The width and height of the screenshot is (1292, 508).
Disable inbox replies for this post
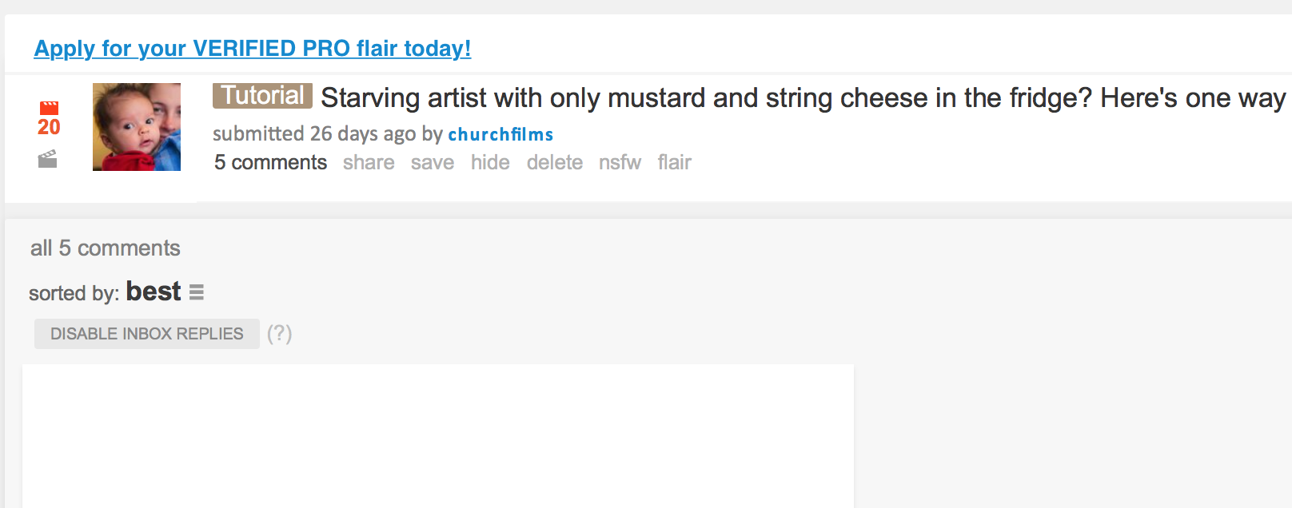tap(147, 334)
